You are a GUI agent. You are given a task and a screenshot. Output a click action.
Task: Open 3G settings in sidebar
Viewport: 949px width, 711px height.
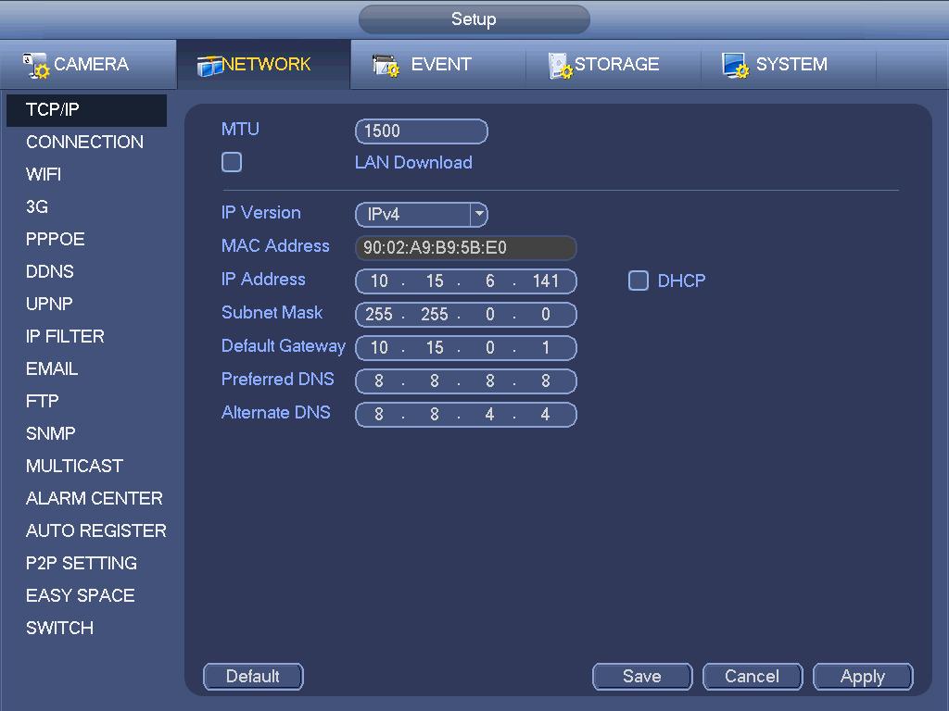37,206
